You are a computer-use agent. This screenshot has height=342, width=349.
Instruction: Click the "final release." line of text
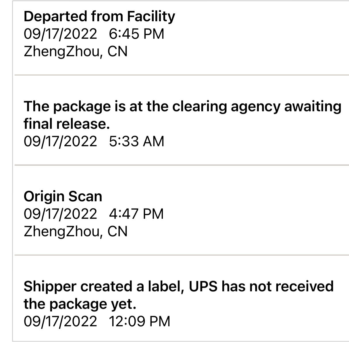pos(67,124)
